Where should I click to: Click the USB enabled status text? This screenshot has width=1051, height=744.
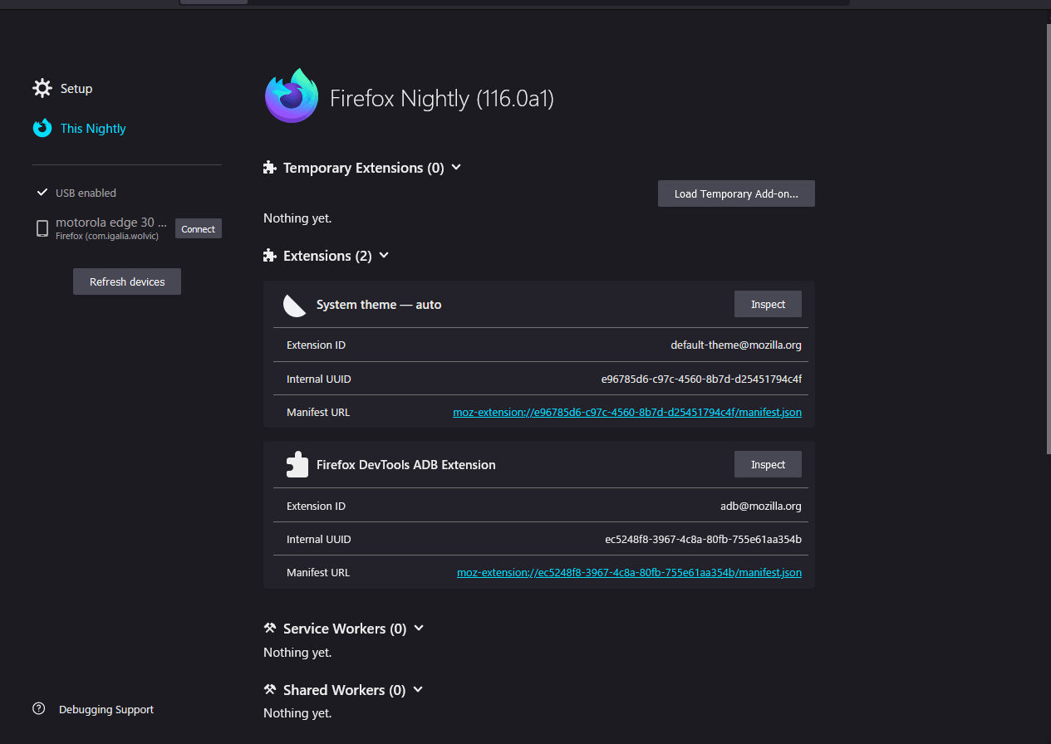[x=86, y=193]
